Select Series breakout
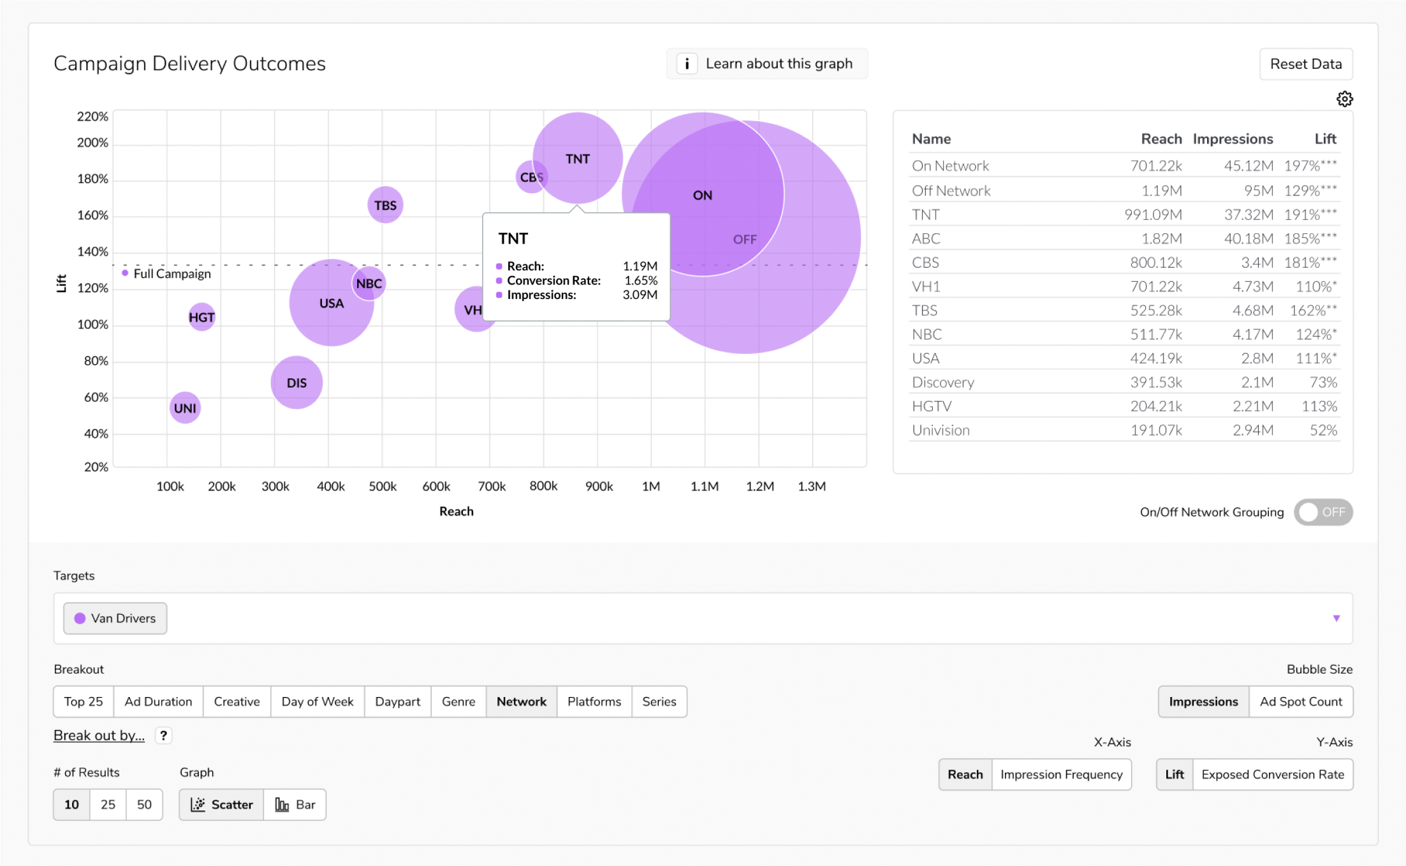Screen dimensions: 1406x866 point(659,701)
